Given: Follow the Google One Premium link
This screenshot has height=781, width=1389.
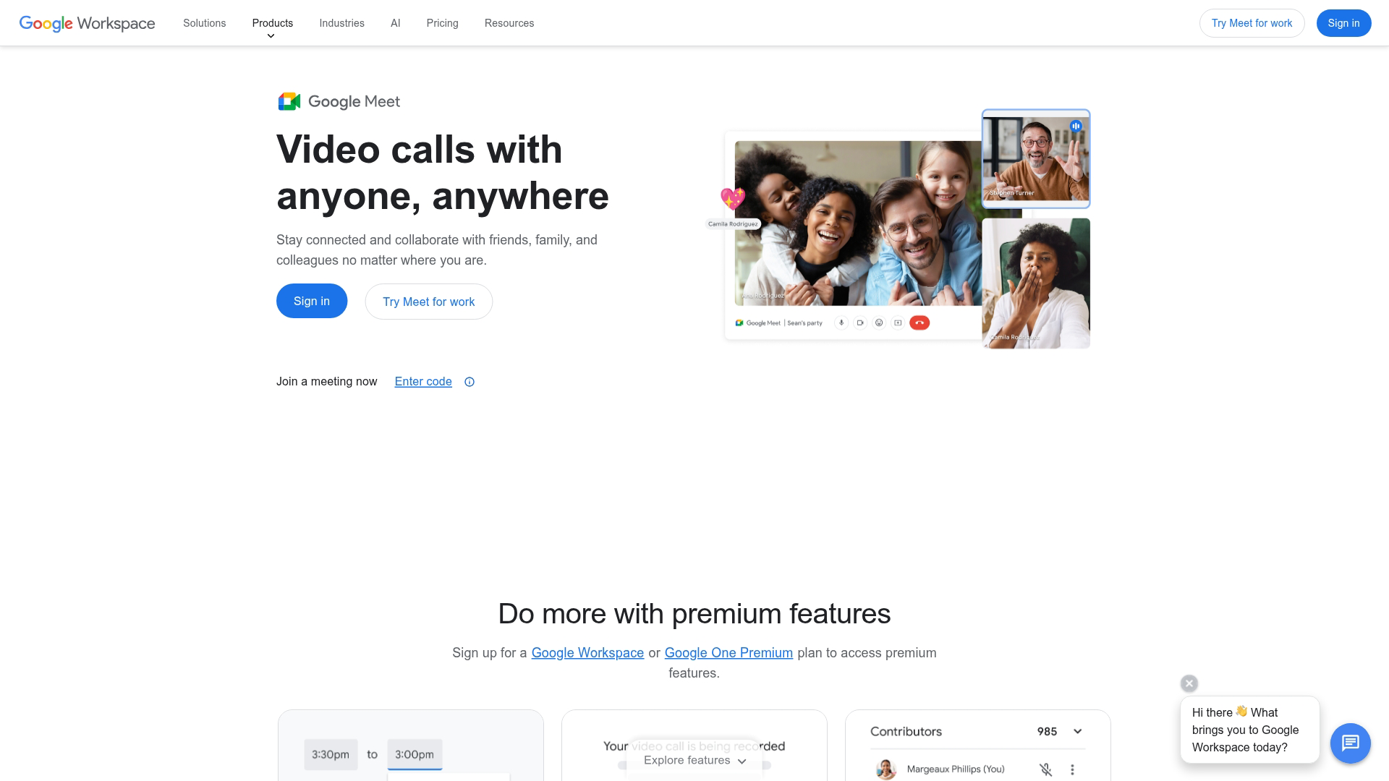Looking at the screenshot, I should (729, 652).
